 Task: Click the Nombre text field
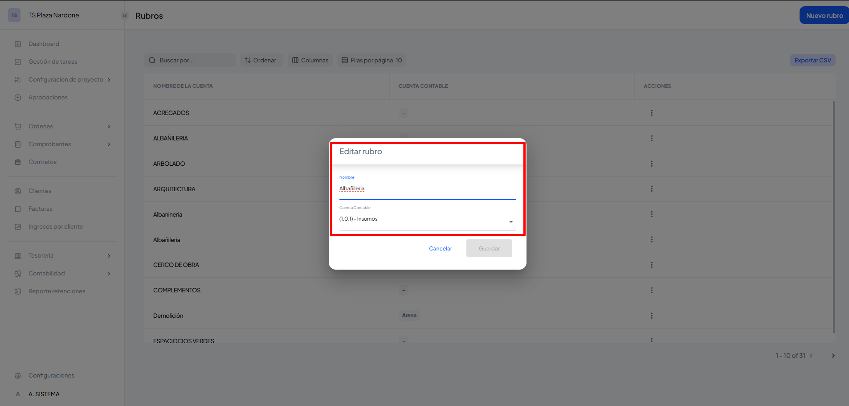(427, 189)
